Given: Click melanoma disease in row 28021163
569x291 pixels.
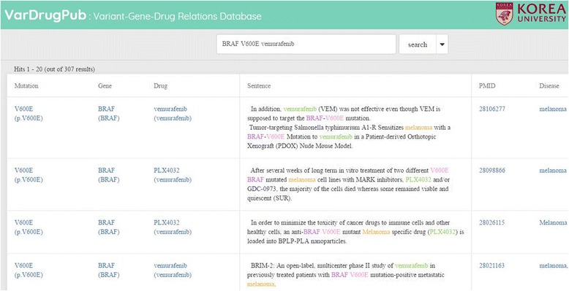Looking at the screenshot, I should (554, 265).
